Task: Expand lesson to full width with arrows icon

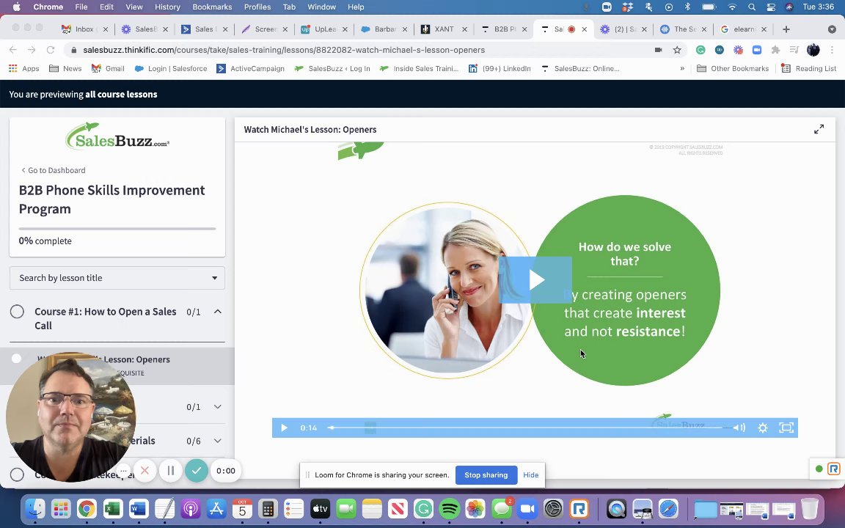Action: pos(819,129)
